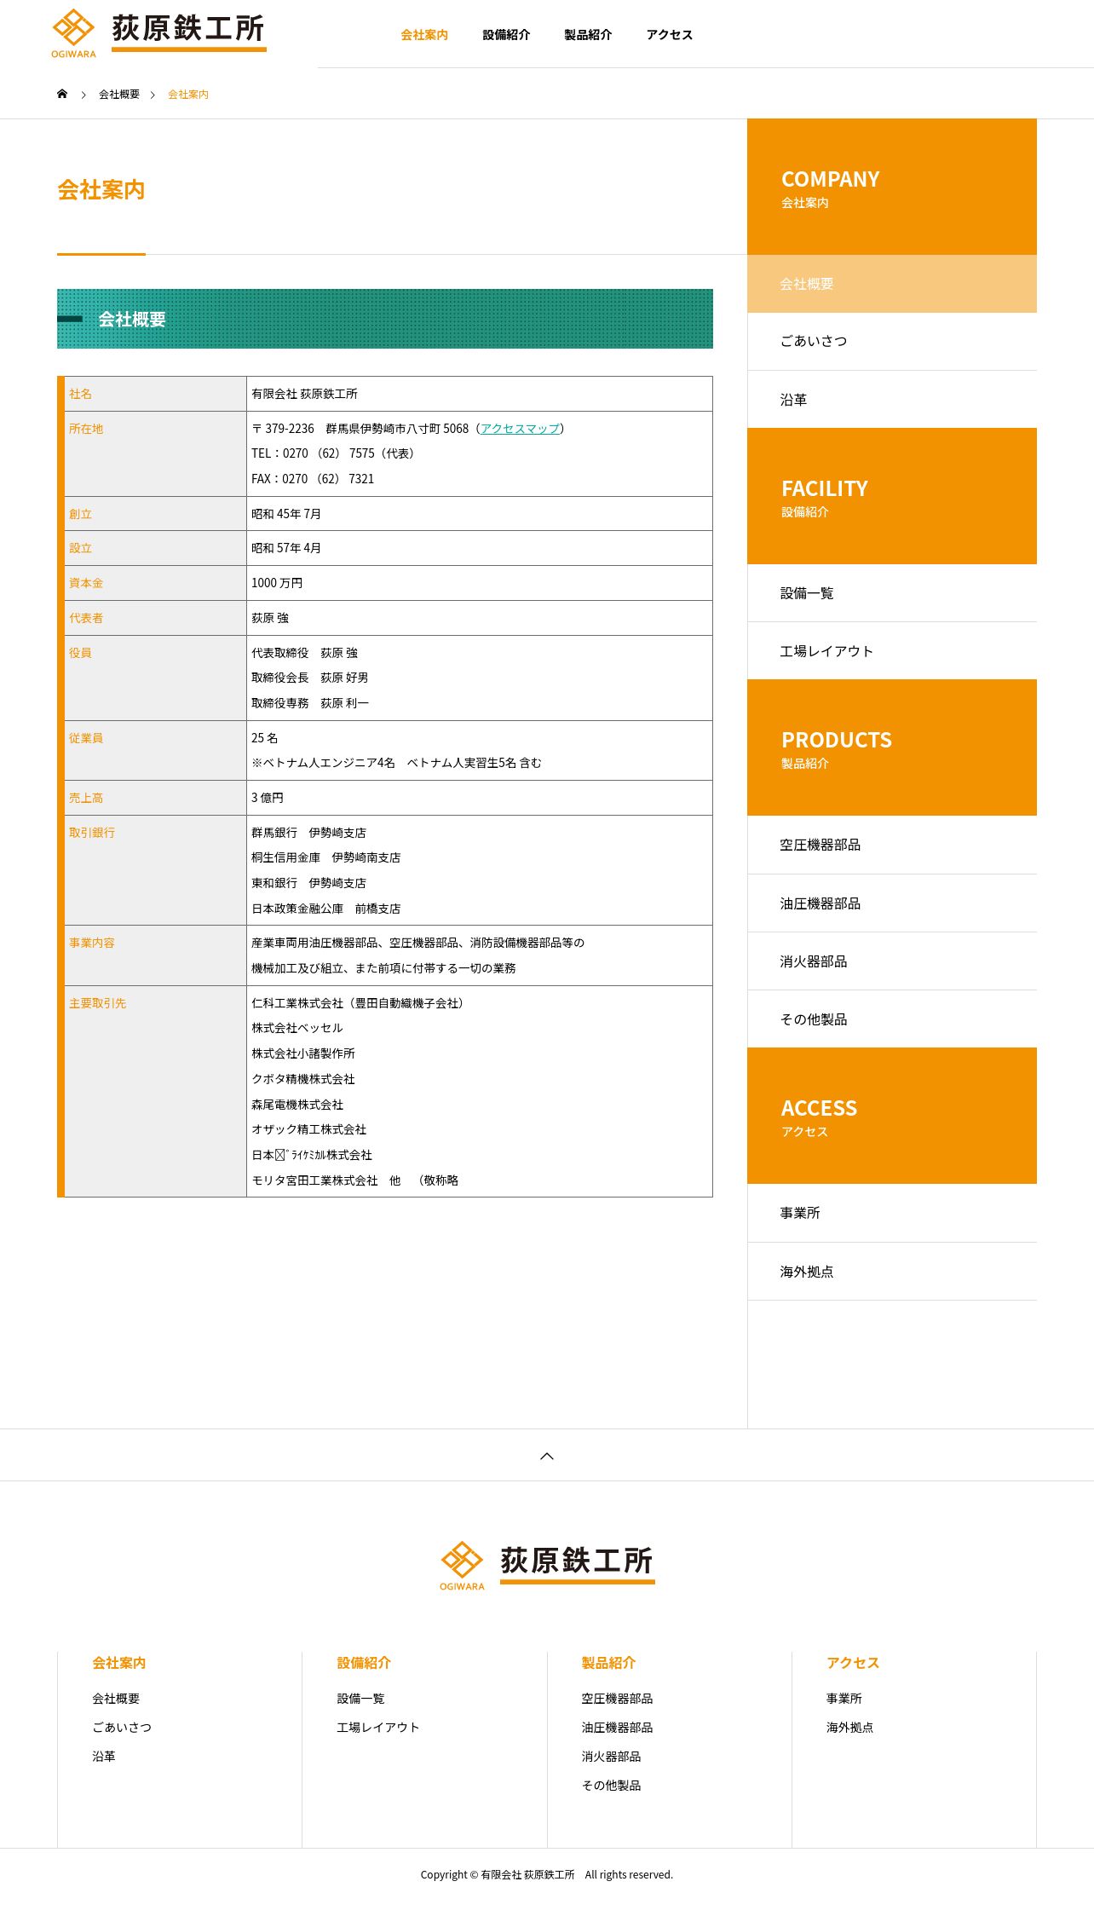The image size is (1094, 1916).
Task: Open 消火器部品 in the sidebar
Action: point(892,961)
